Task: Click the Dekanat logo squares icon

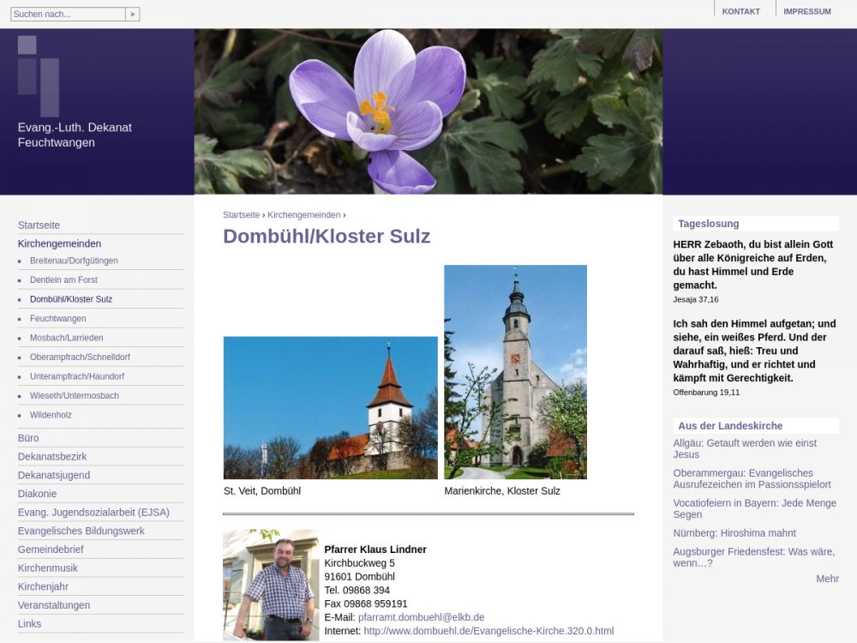Action: pos(39,74)
